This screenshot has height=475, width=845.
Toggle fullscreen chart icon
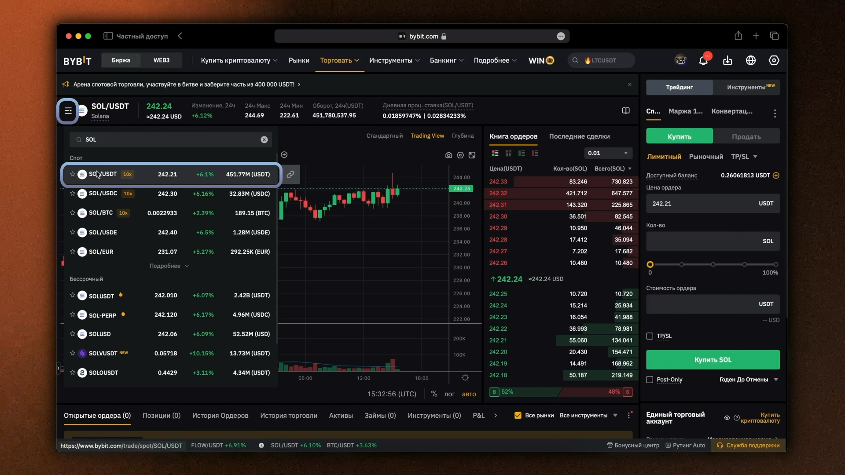pyautogui.click(x=472, y=155)
